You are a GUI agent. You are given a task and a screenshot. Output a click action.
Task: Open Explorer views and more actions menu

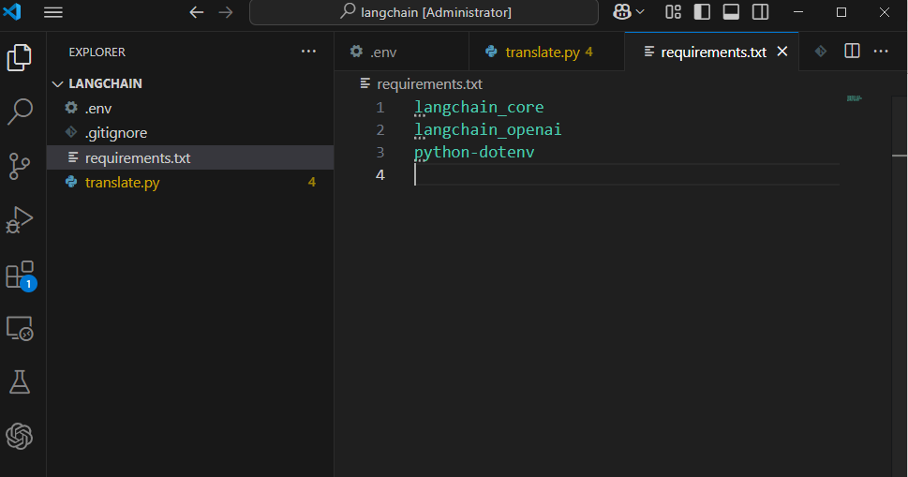click(308, 52)
